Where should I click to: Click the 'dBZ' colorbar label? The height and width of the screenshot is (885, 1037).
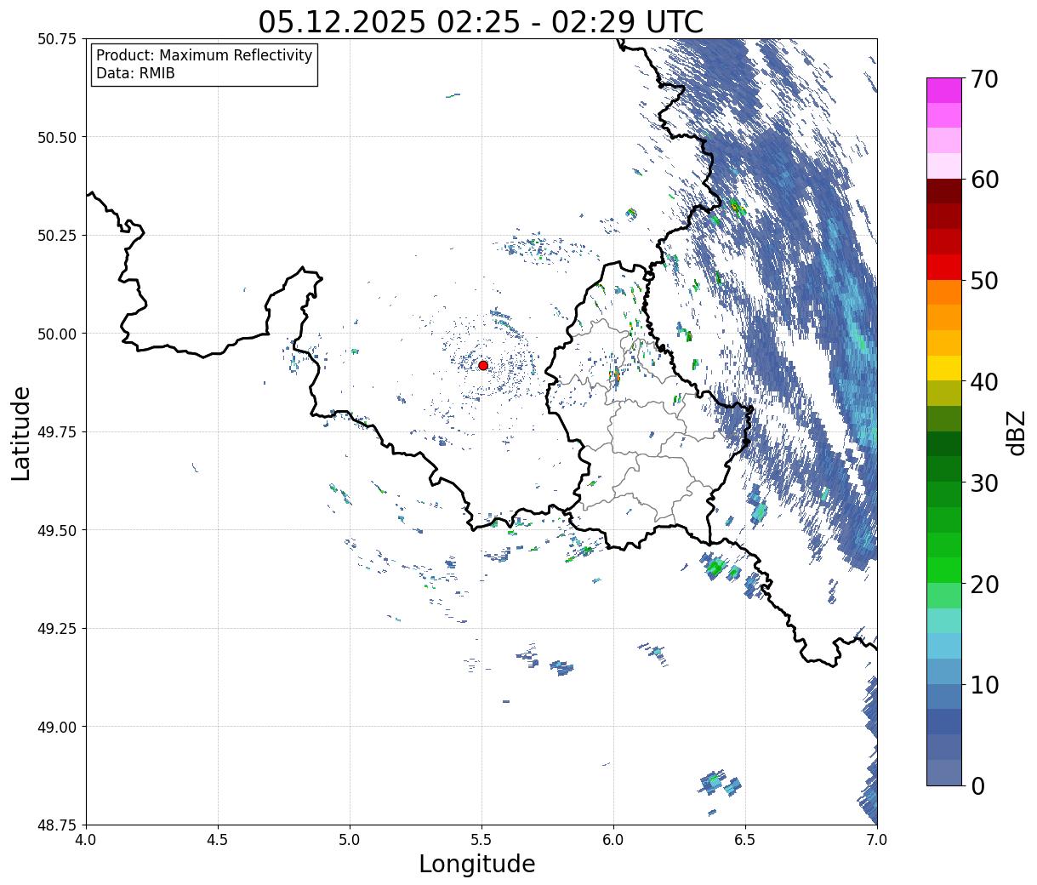click(1016, 432)
